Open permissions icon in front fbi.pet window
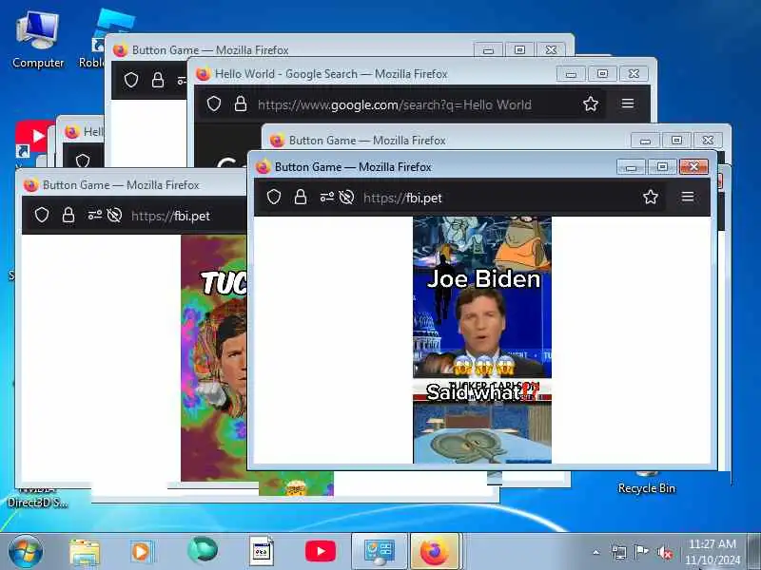761x570 pixels. coord(326,197)
